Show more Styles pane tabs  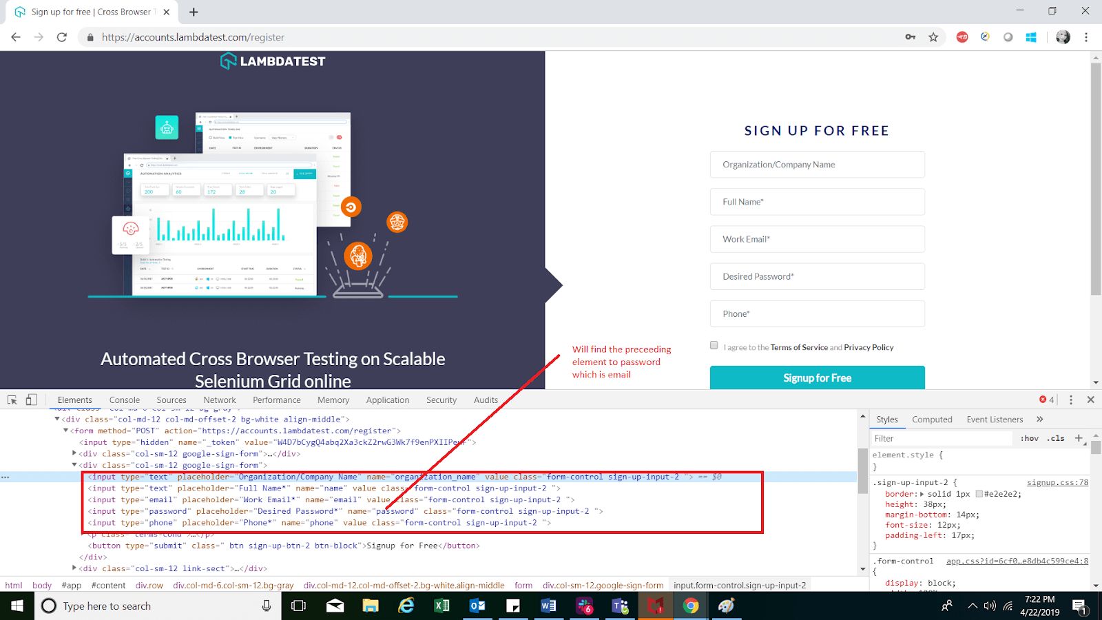coord(1040,419)
